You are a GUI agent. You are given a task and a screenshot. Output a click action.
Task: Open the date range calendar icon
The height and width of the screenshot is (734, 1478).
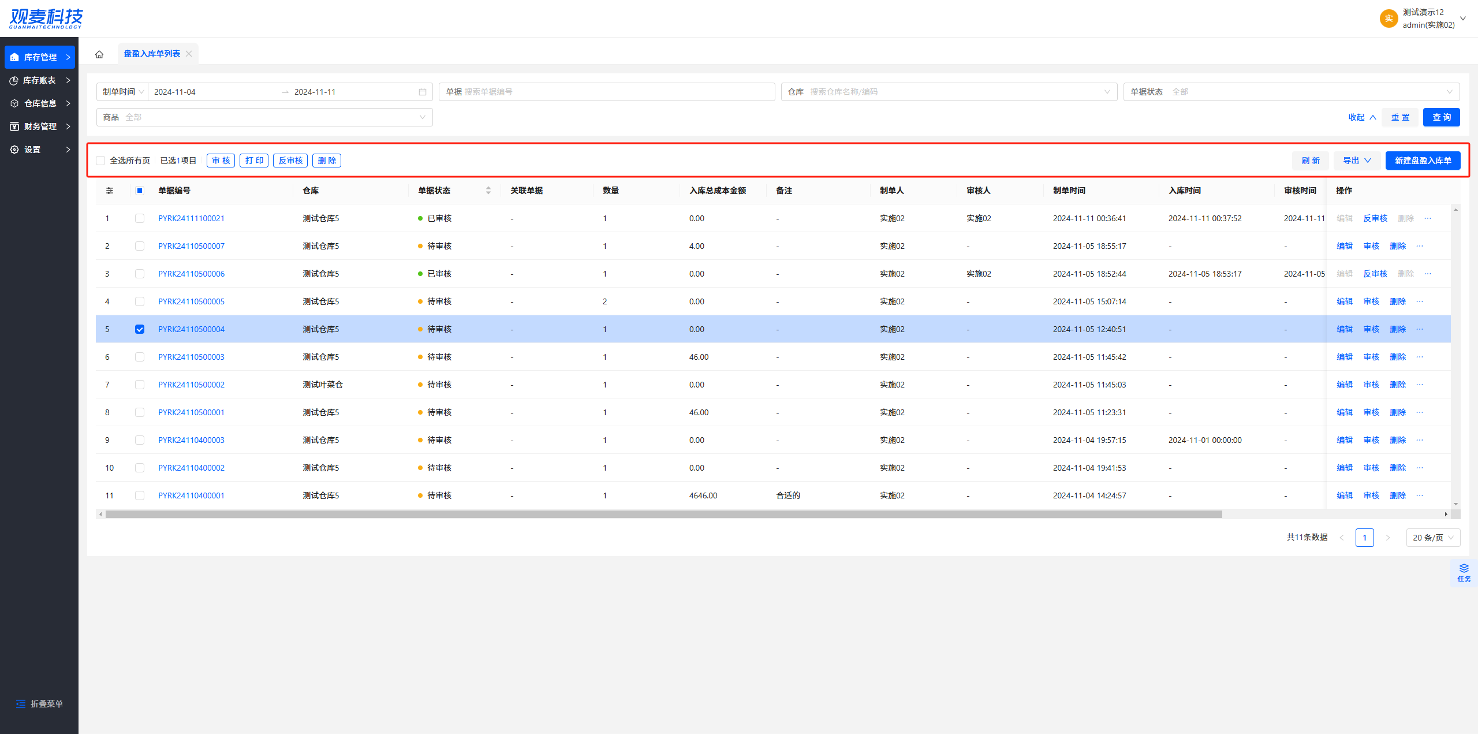[x=423, y=92]
